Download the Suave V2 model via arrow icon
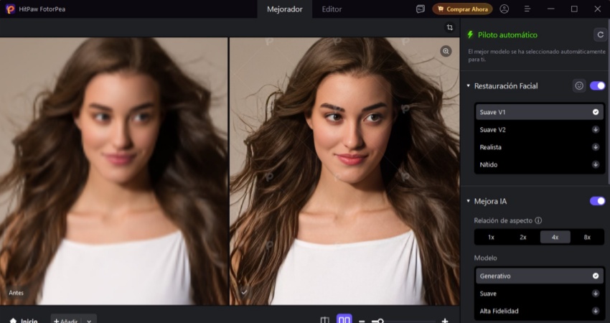Screen dimensions: 610x323 click(x=596, y=130)
